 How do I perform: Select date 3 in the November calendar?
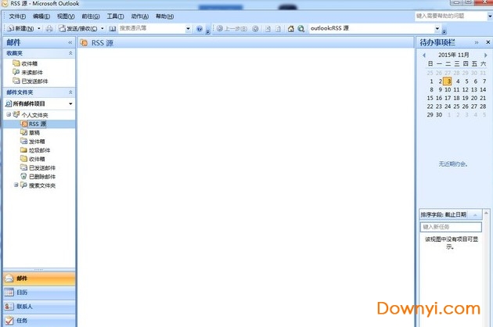(448, 81)
